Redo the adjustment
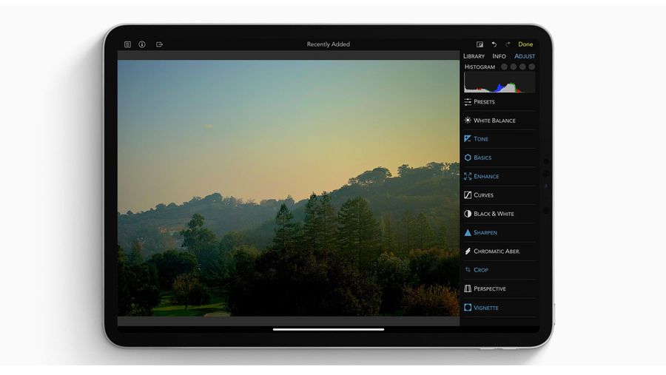This screenshot has width=666, height=375. pyautogui.click(x=508, y=44)
